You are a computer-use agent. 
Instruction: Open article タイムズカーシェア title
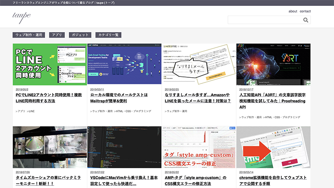[x=48, y=180]
